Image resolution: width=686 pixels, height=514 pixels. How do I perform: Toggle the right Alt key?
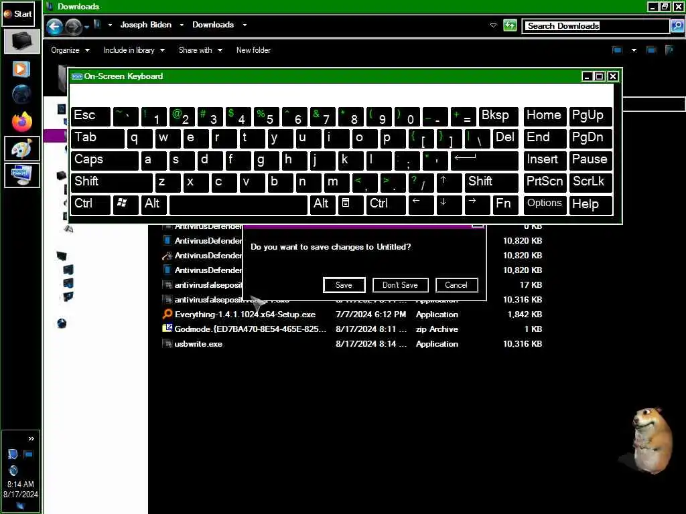tap(322, 203)
